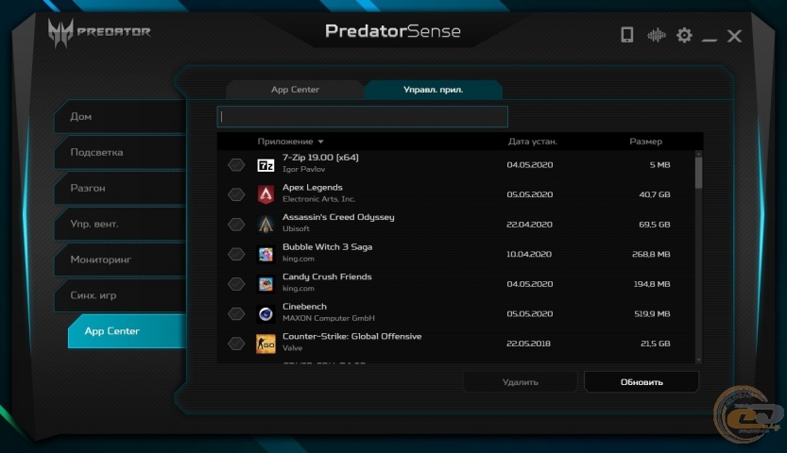This screenshot has height=453, width=787.
Task: Click the 519,9 MB size value
Action: [x=652, y=313]
